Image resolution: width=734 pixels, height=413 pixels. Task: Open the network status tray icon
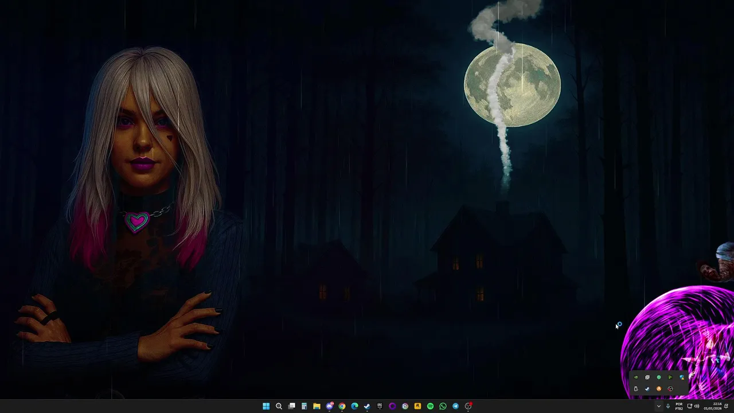click(x=690, y=406)
